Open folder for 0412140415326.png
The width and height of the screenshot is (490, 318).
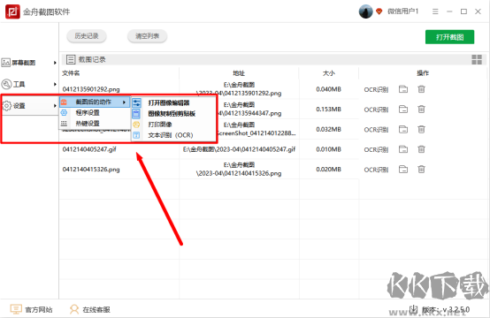click(x=403, y=169)
